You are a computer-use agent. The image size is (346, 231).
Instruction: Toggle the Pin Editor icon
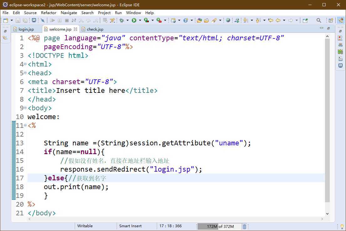tap(305, 21)
